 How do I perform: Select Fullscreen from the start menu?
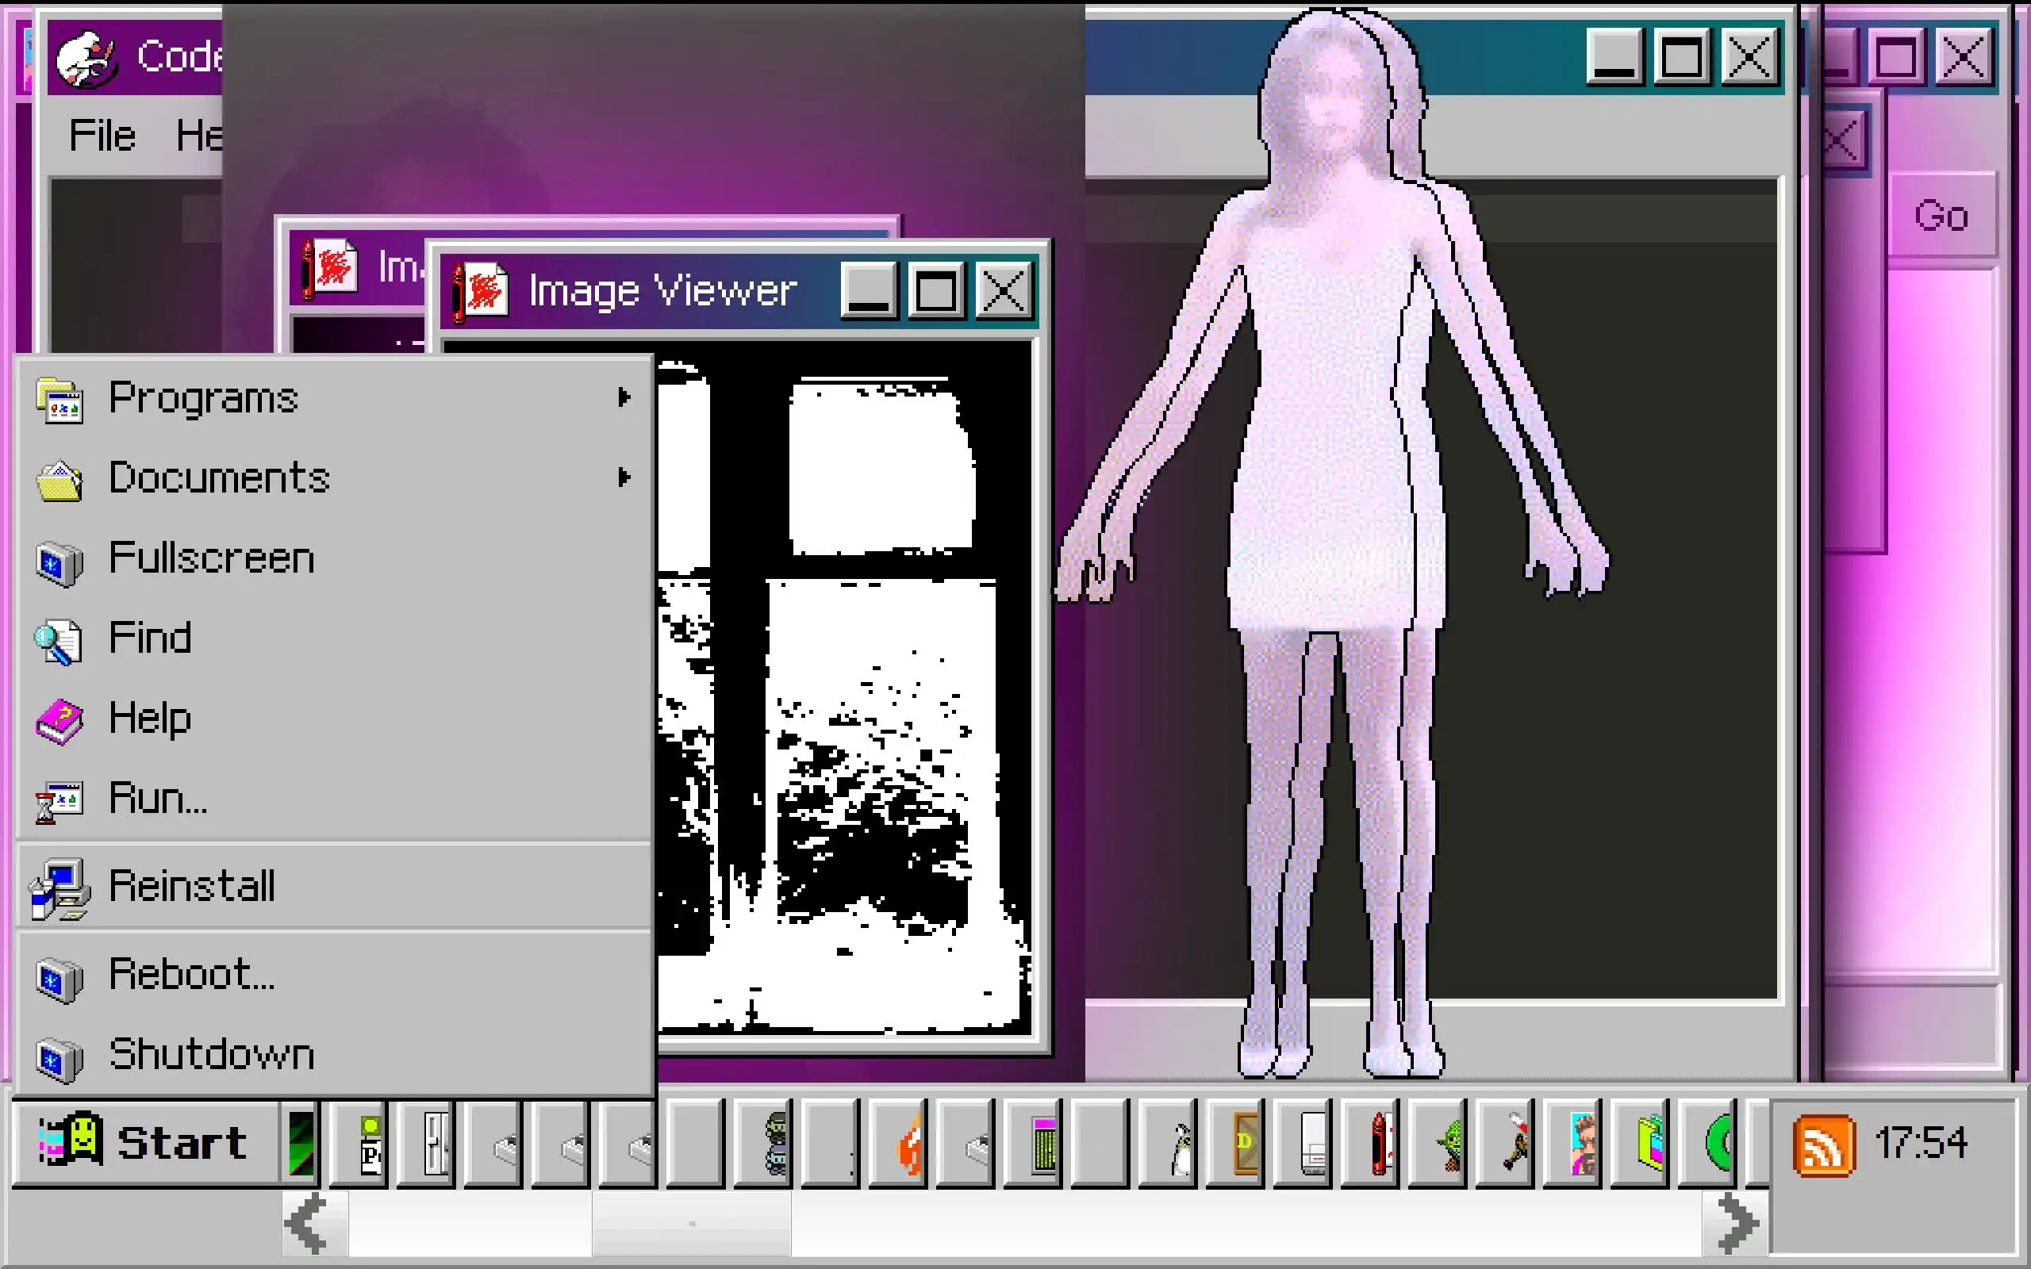click(212, 558)
